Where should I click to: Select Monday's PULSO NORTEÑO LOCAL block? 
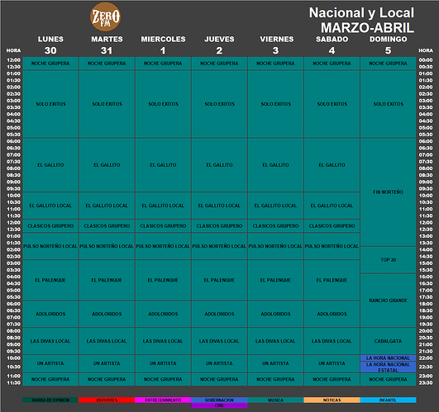(50, 246)
